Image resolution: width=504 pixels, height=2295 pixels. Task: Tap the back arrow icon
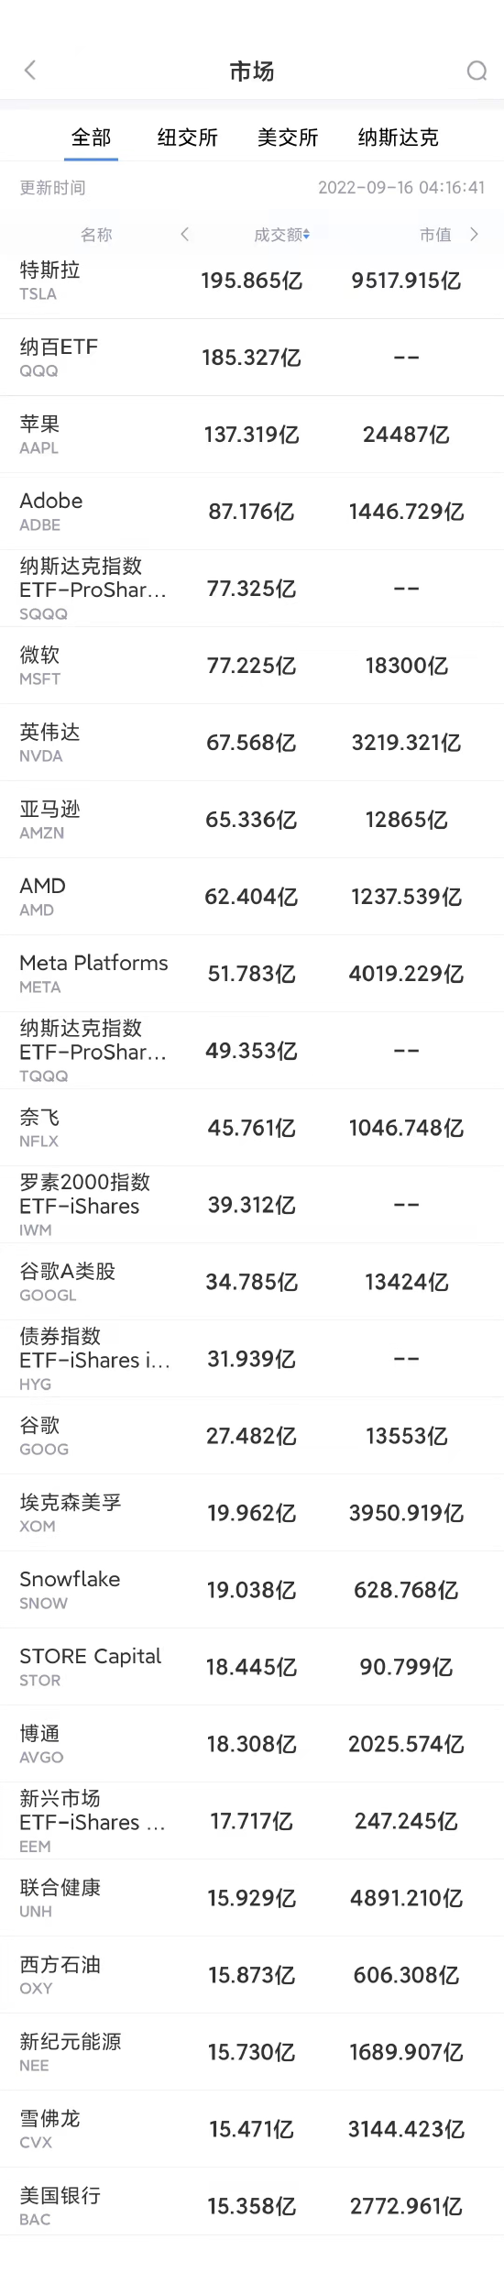(30, 71)
